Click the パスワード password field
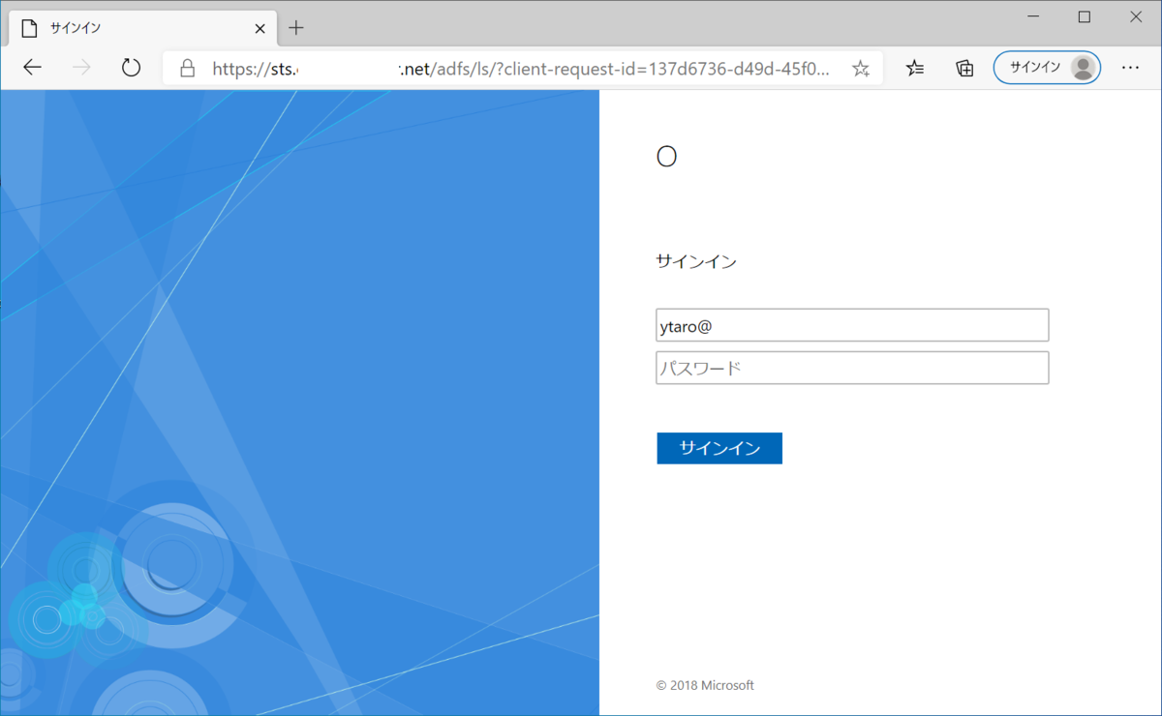Viewport: 1162px width, 716px height. pyautogui.click(x=852, y=368)
